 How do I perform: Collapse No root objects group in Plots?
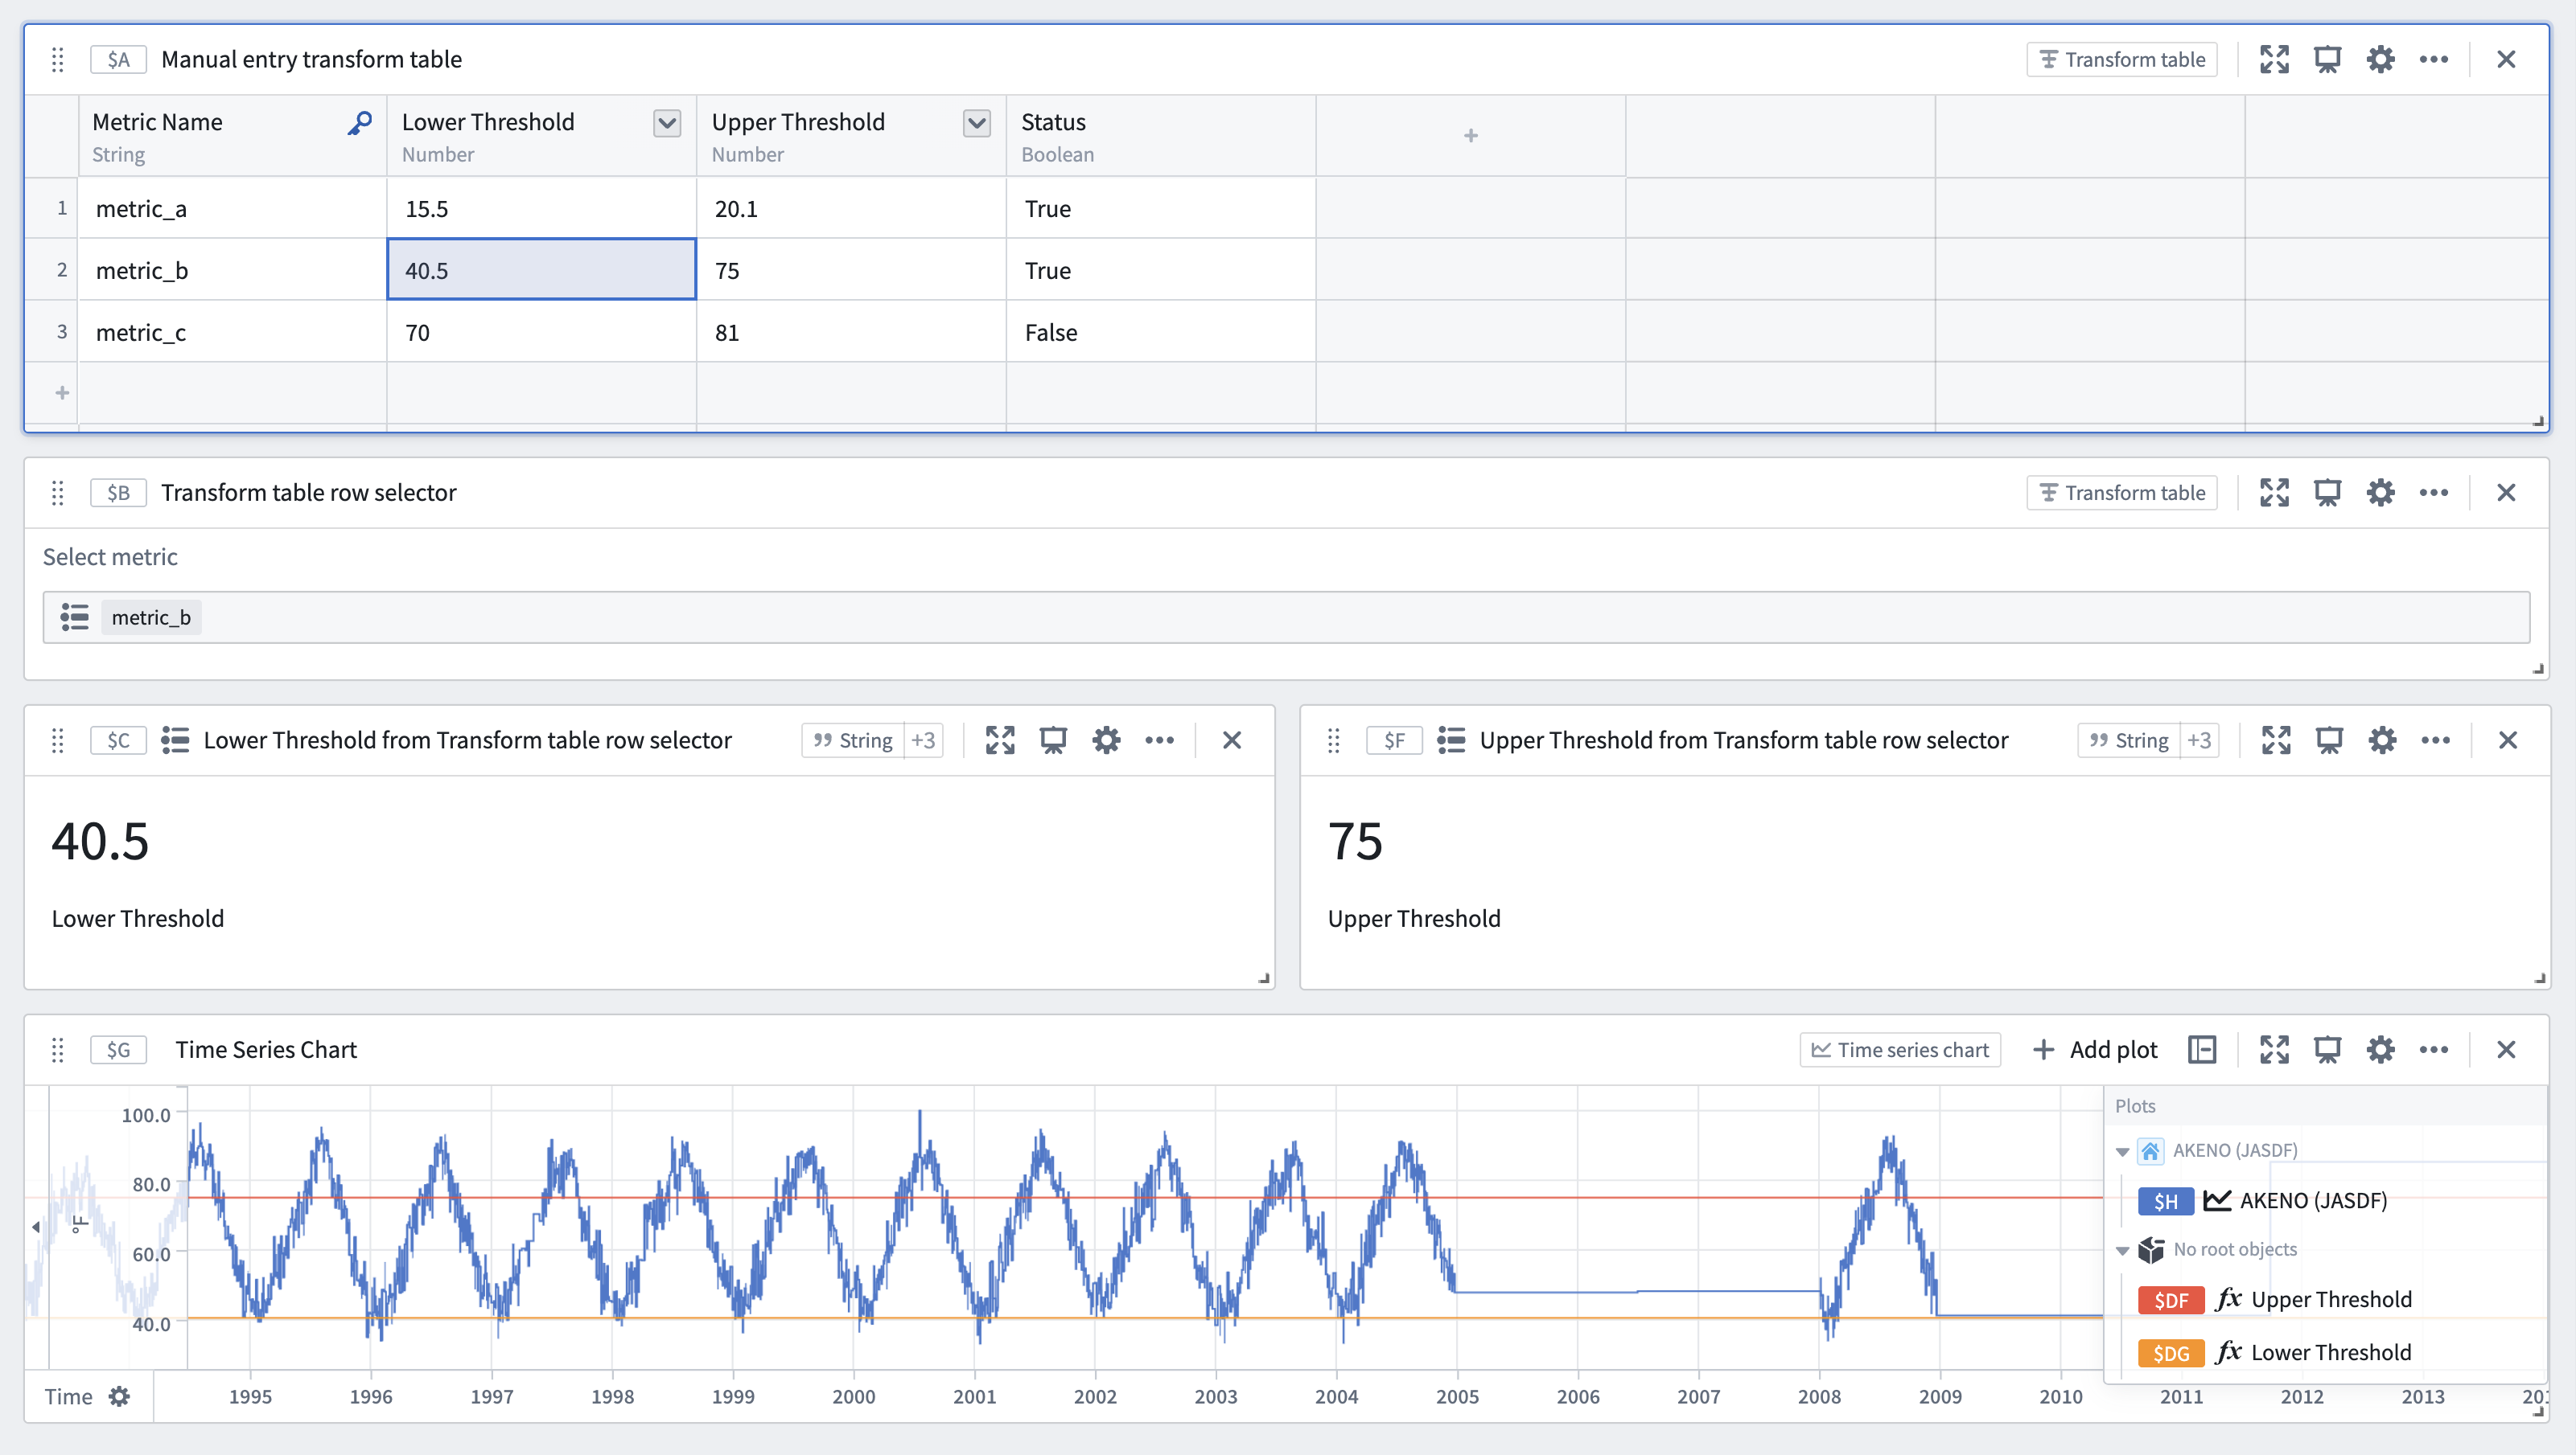(x=2122, y=1251)
